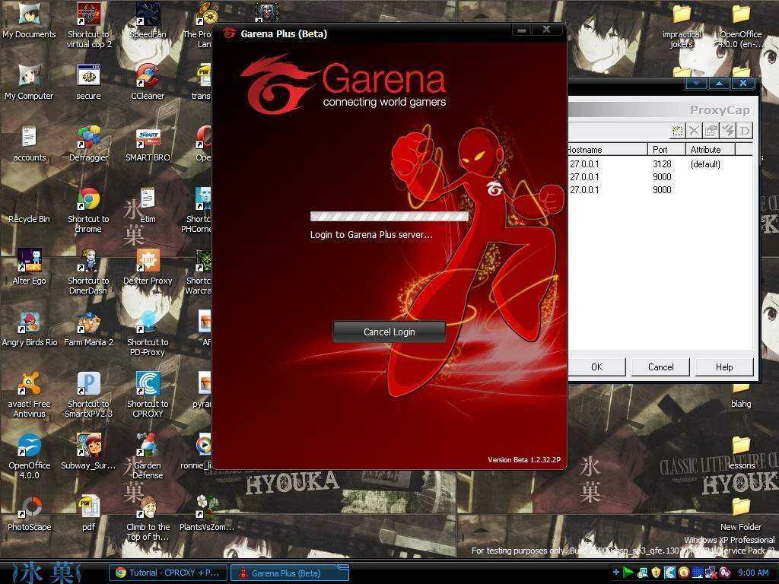Open the My Documents desktop icon
The width and height of the screenshot is (779, 584).
click(30, 21)
